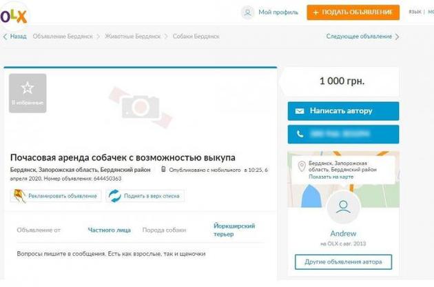Click the back chevron arrow icon
Screen dimensions: 434x287
[6, 37]
